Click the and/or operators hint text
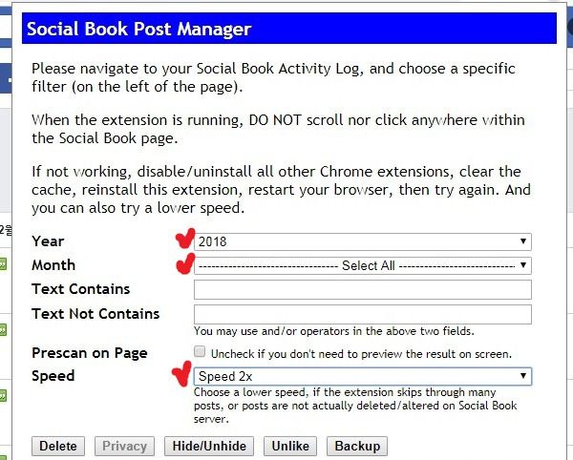 tap(334, 331)
